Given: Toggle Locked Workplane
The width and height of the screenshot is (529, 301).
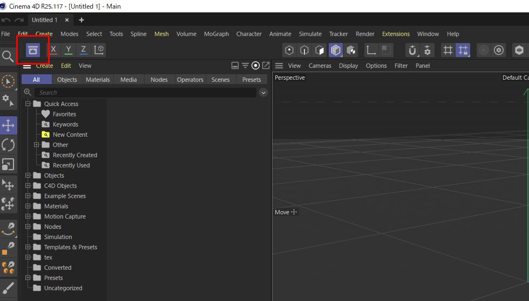Looking at the screenshot, I should pyautogui.click(x=463, y=50).
